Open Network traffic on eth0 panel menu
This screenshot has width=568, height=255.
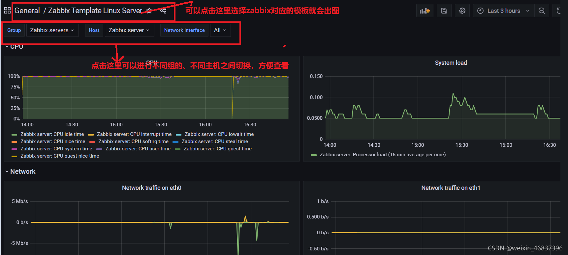tap(151, 188)
